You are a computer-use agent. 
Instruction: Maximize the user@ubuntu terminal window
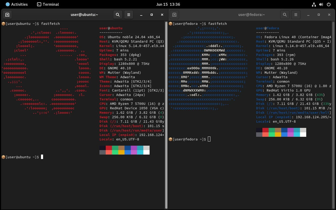point(152,15)
